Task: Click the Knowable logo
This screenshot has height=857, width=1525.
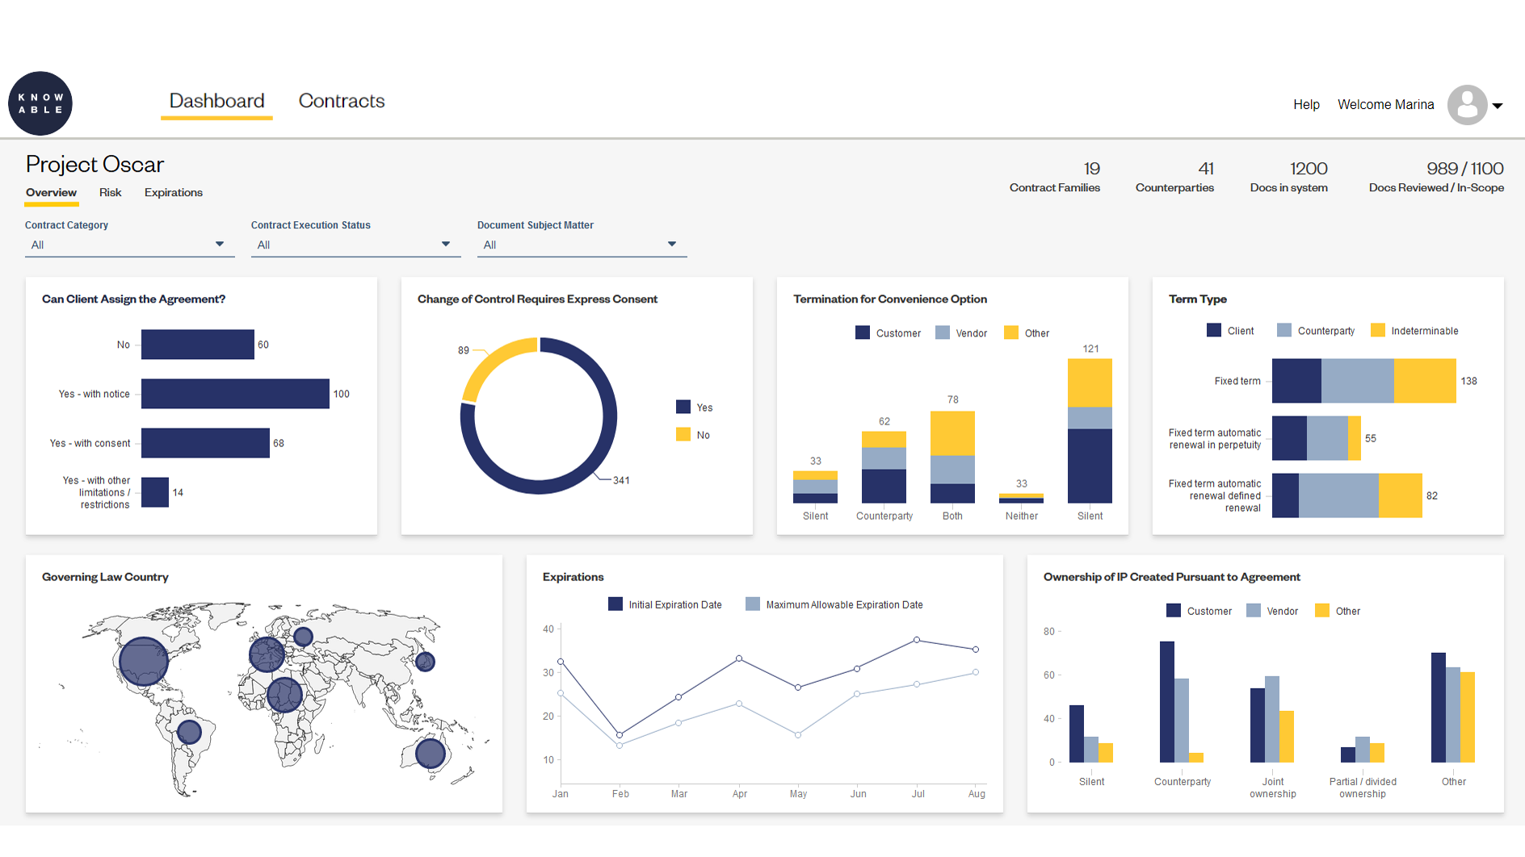Action: pyautogui.click(x=40, y=103)
